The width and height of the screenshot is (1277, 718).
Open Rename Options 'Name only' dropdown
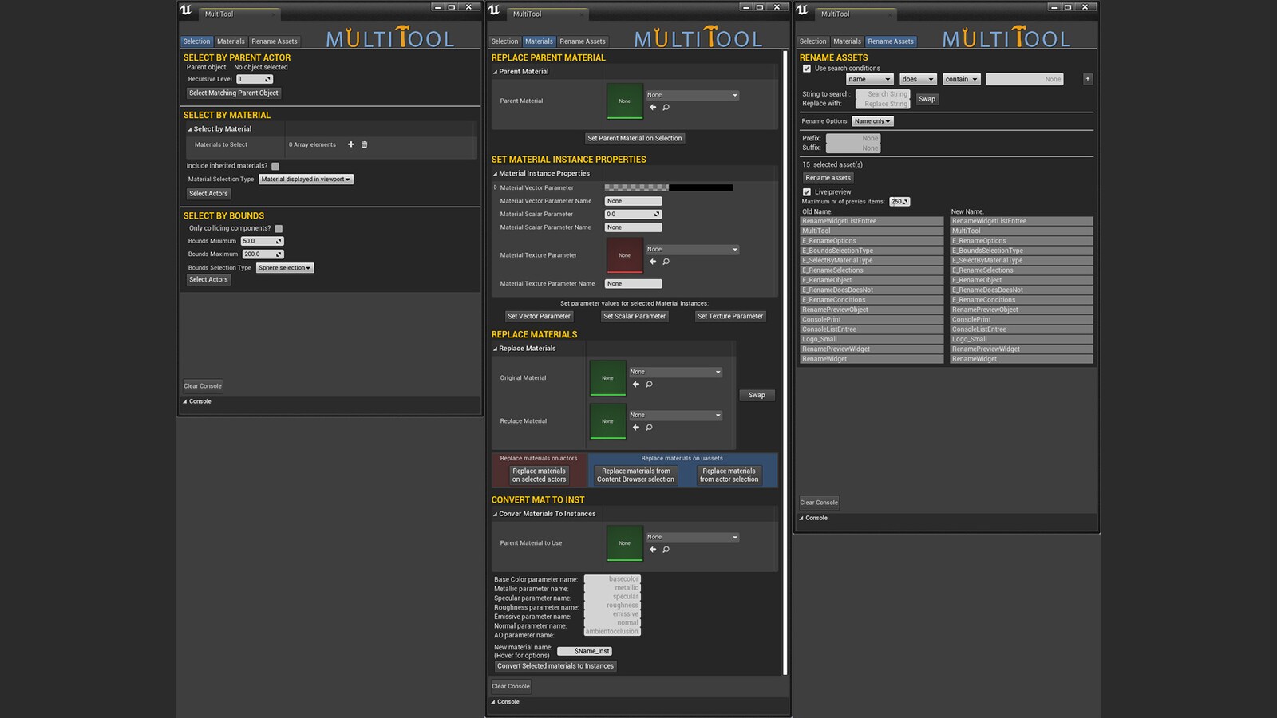click(x=872, y=121)
